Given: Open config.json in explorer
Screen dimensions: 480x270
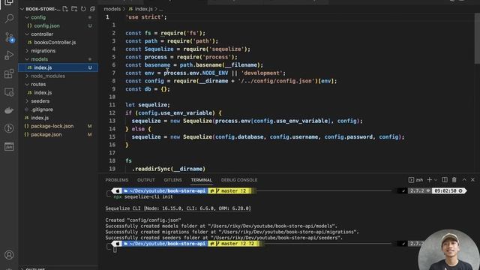Looking at the screenshot, I should (x=58, y=25).
